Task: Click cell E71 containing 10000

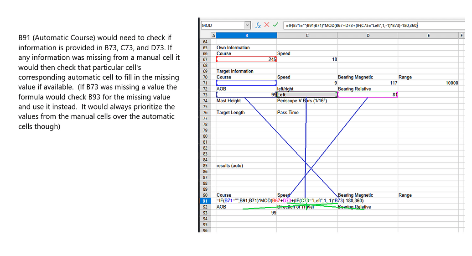Action: coord(428,83)
